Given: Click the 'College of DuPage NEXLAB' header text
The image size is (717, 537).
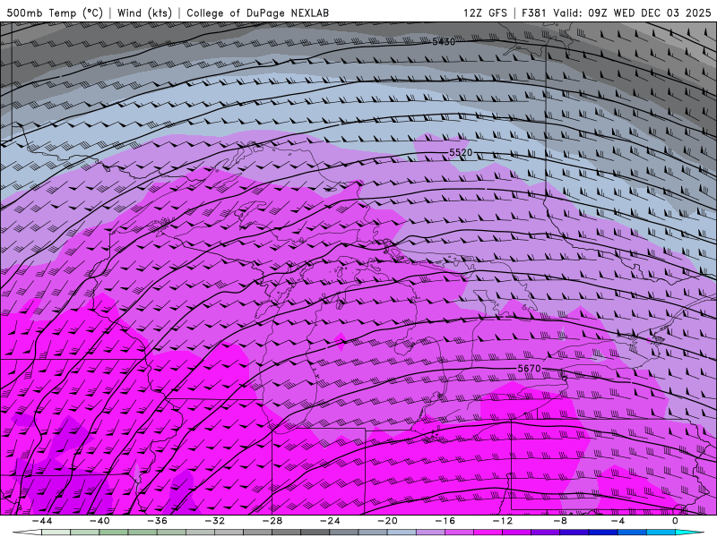Looking at the screenshot, I should point(257,13).
